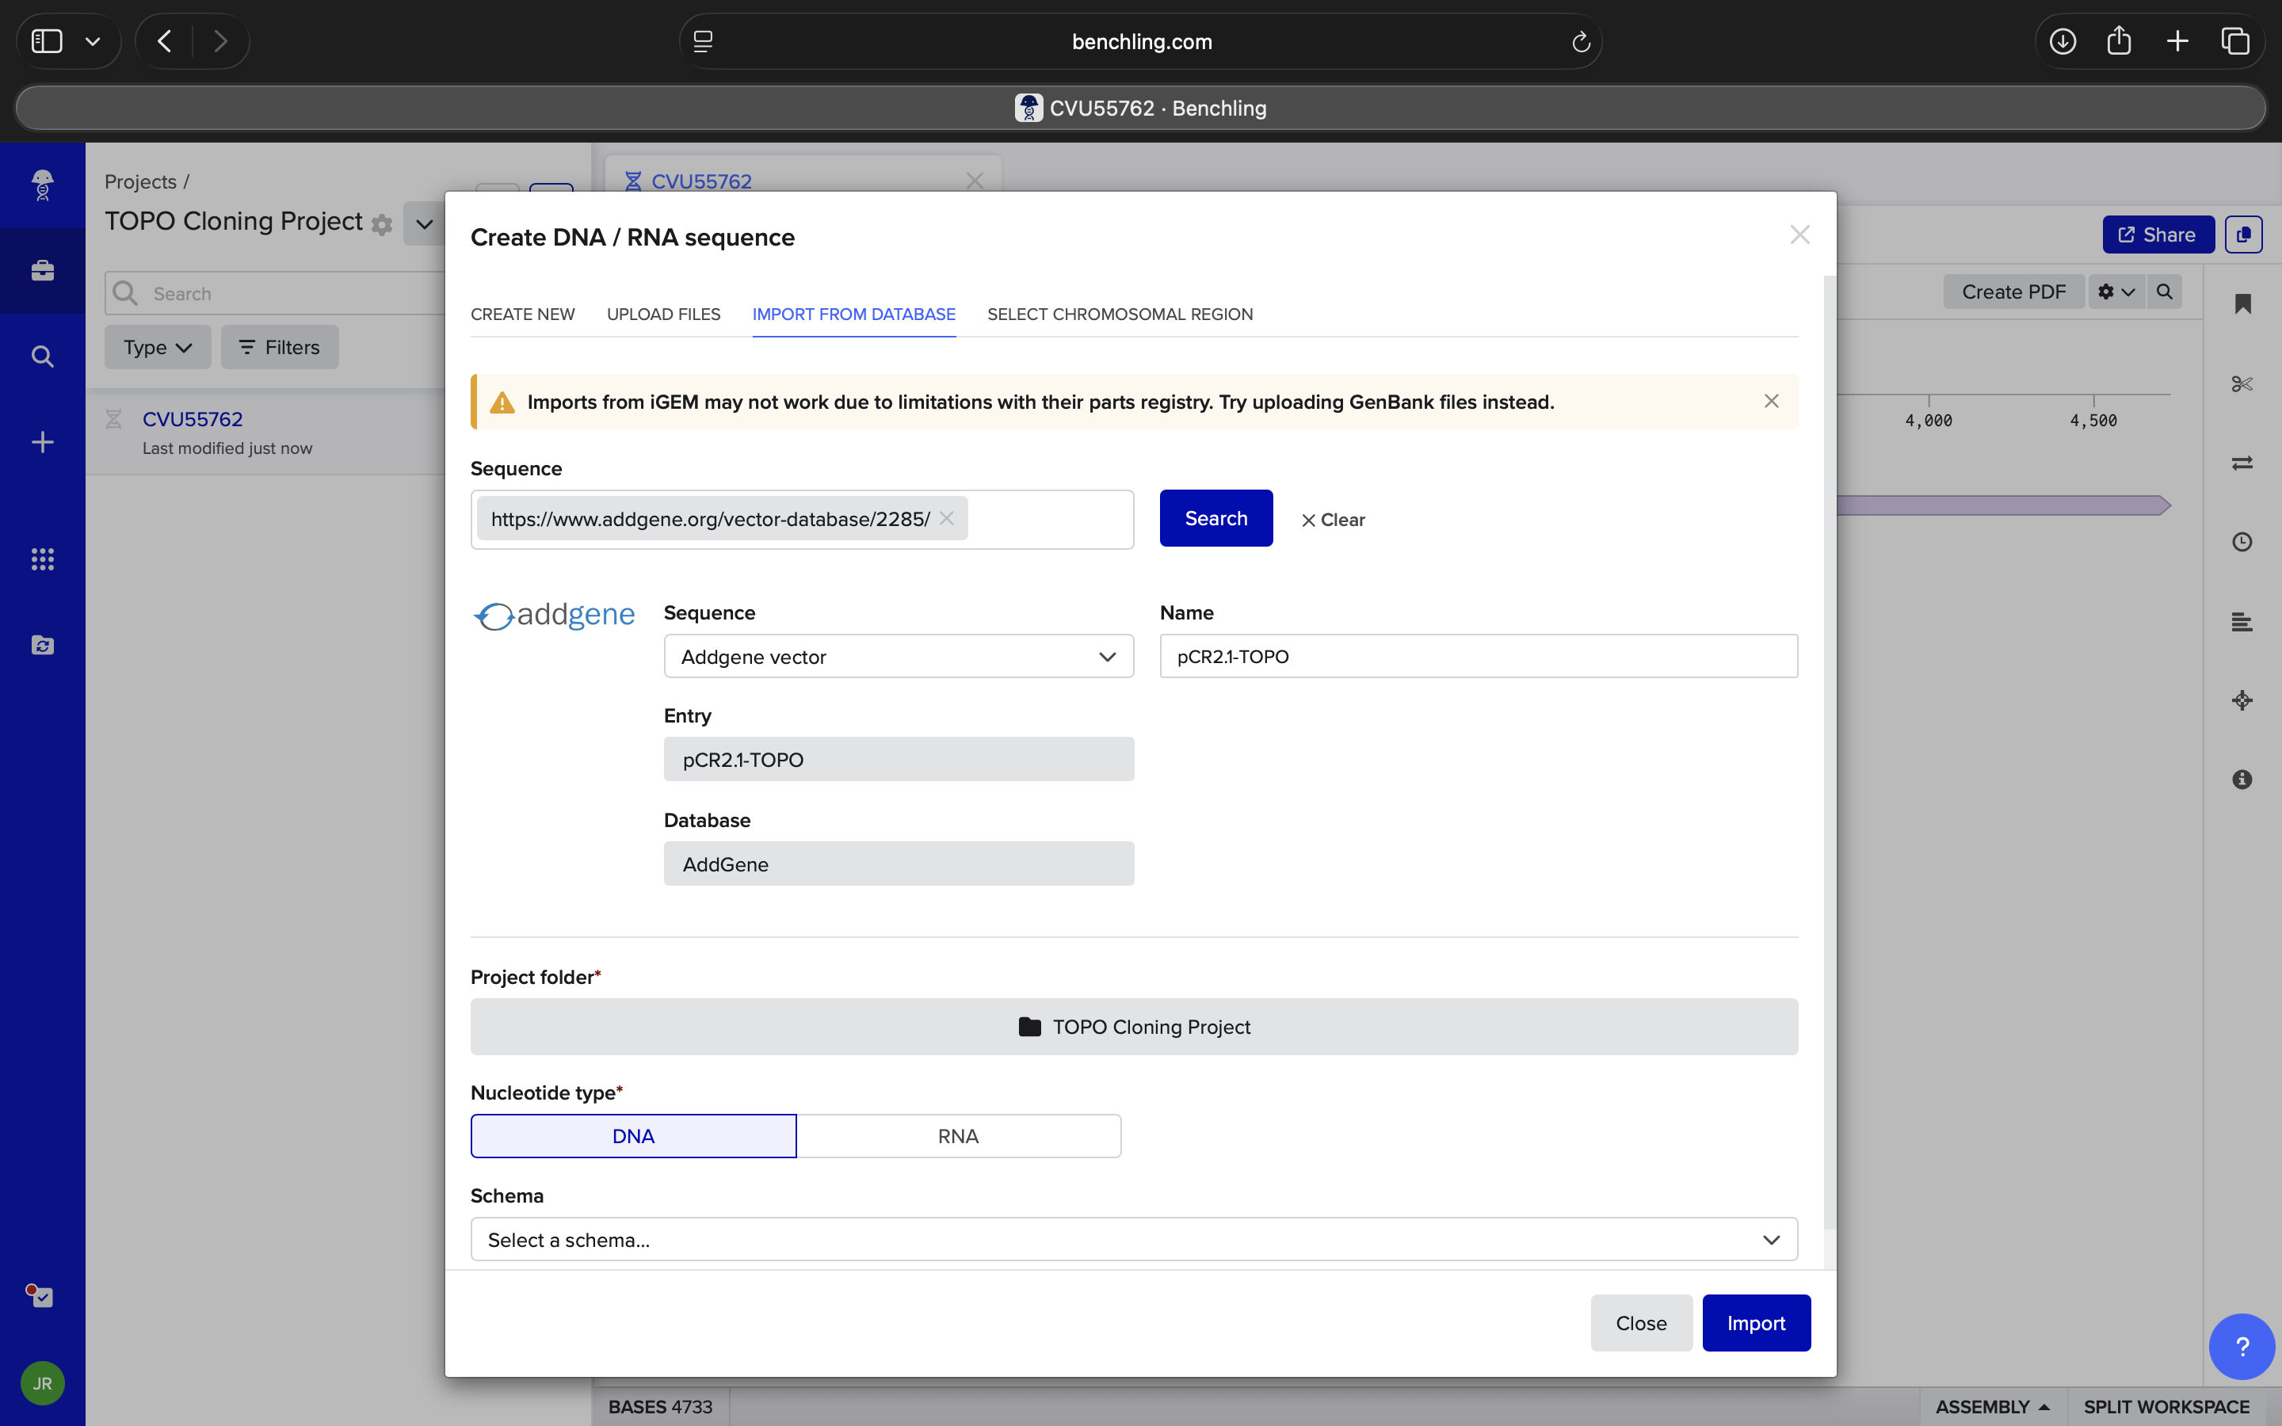Click the blue Search button
Image resolution: width=2282 pixels, height=1426 pixels.
[x=1216, y=518]
